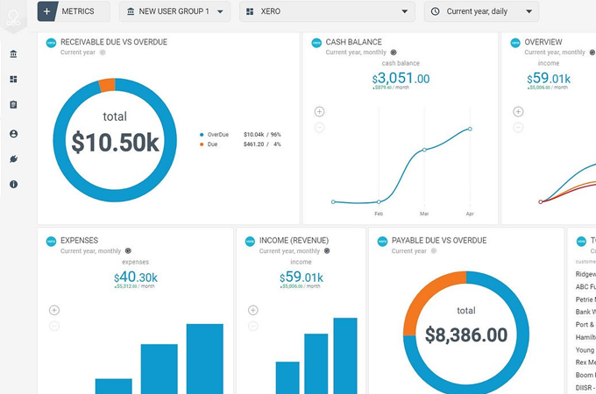Toggle the OverDue legend item
This screenshot has height=394, width=596.
point(217,135)
